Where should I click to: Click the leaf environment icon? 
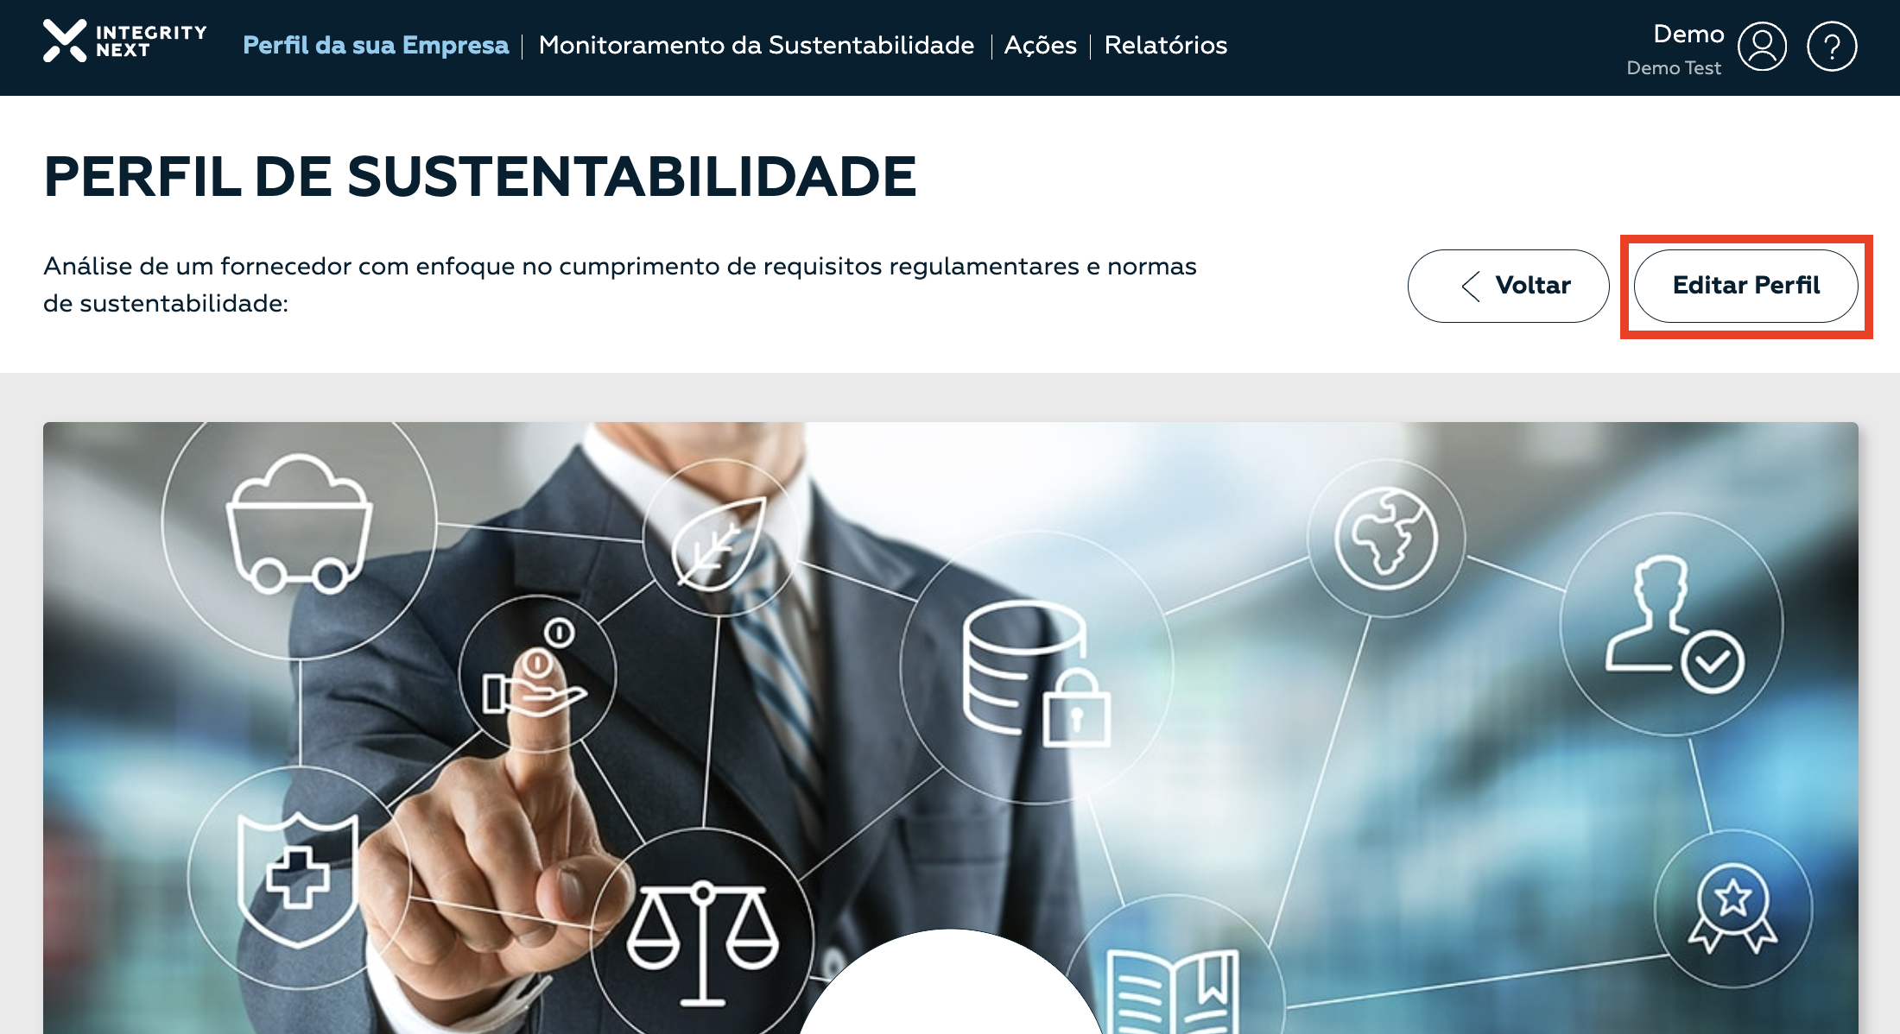(719, 541)
